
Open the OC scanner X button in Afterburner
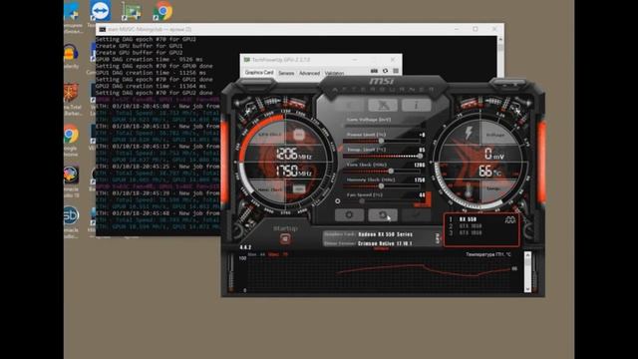pyautogui.click(x=383, y=106)
